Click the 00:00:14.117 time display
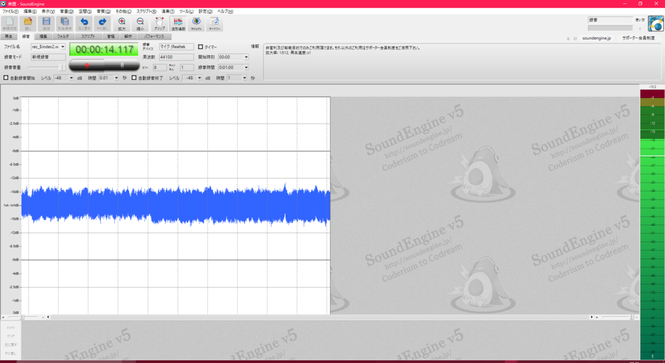 click(105, 49)
